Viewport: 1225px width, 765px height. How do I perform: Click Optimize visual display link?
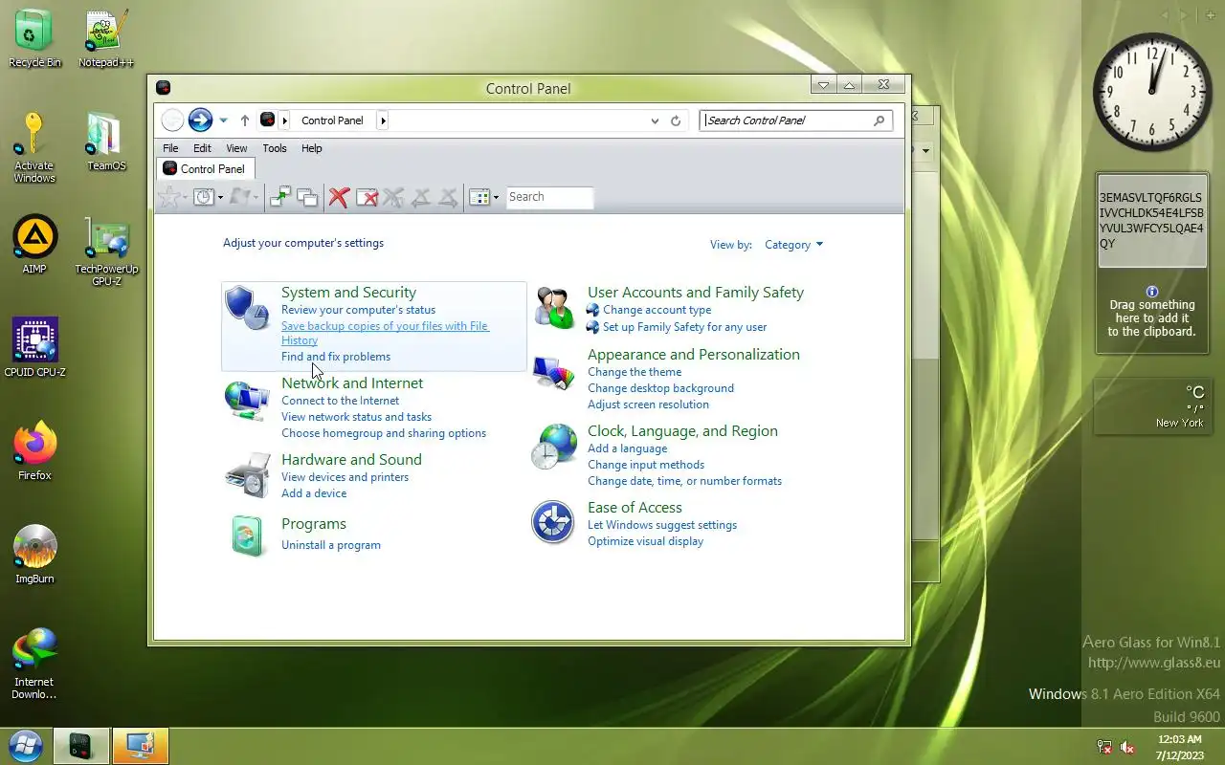(x=645, y=541)
